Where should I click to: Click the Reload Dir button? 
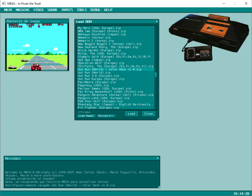click(x=106, y=116)
